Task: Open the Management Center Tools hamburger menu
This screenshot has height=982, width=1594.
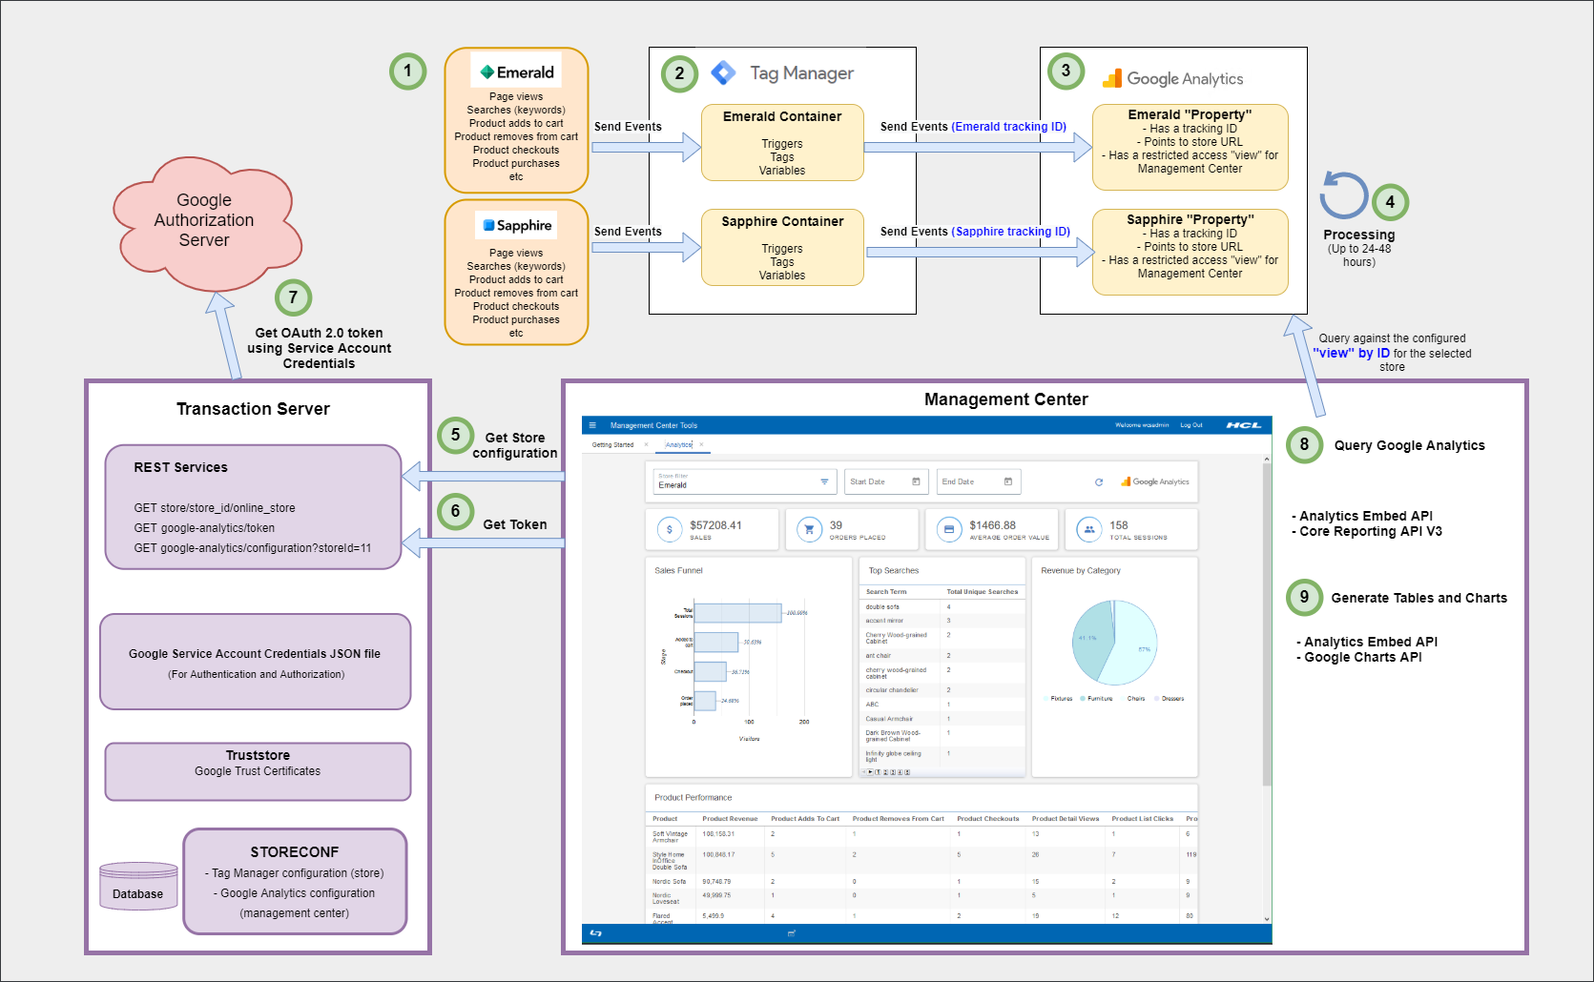Action: [x=592, y=425]
